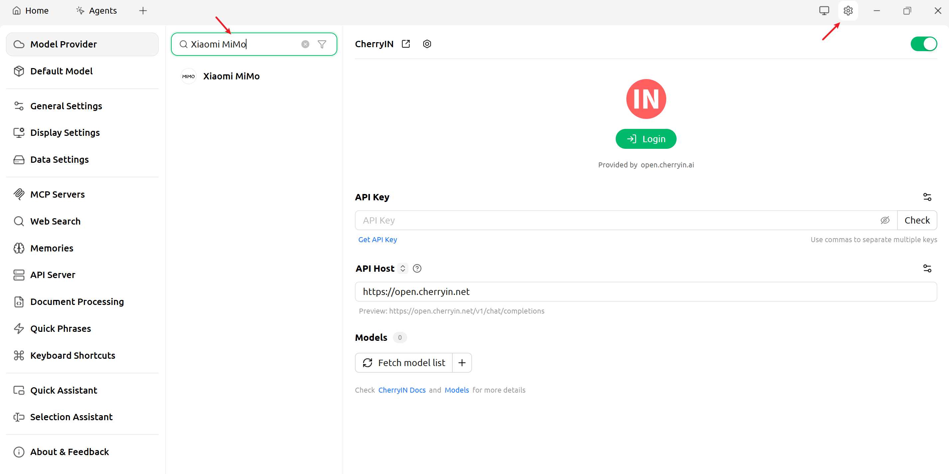Click the monitor display icon in title bar
The image size is (949, 474).
[824, 11]
